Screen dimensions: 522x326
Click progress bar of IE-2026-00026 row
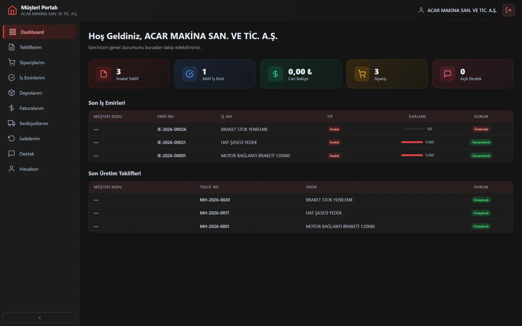pyautogui.click(x=414, y=129)
